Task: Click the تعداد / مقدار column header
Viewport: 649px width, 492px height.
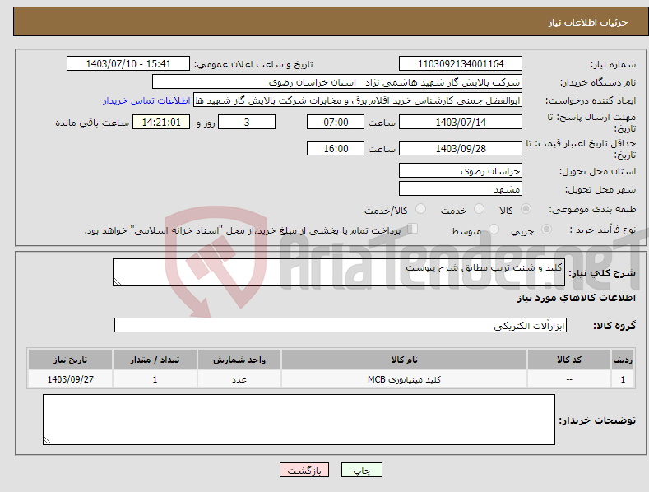Action: coord(155,360)
